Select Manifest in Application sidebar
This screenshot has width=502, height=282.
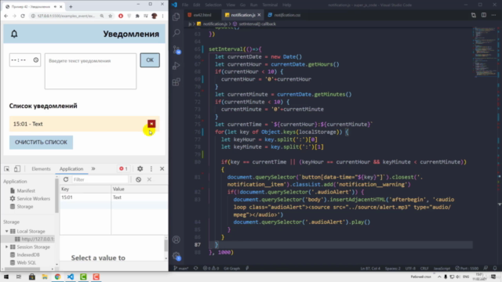(26, 190)
